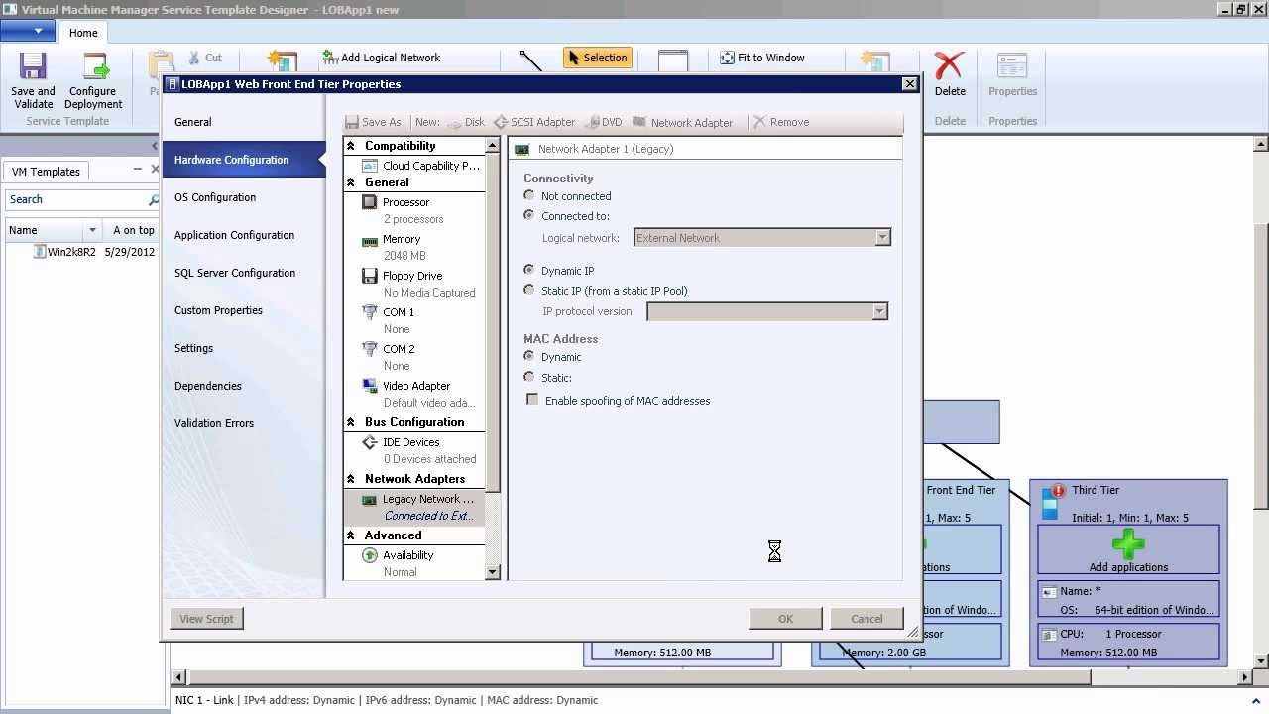Select the Connected to radio button
This screenshot has width=1269, height=714.
529,215
